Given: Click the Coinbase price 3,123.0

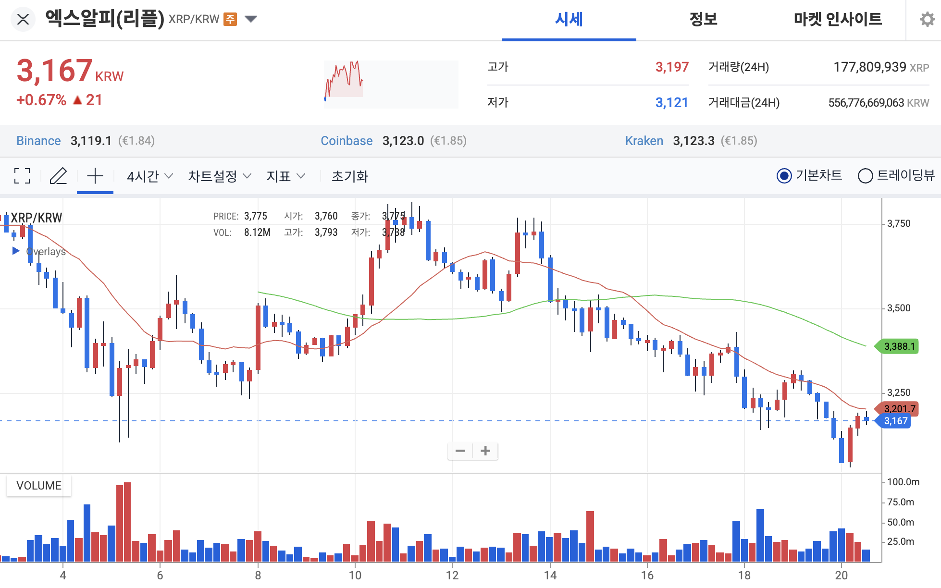Looking at the screenshot, I should pos(403,141).
